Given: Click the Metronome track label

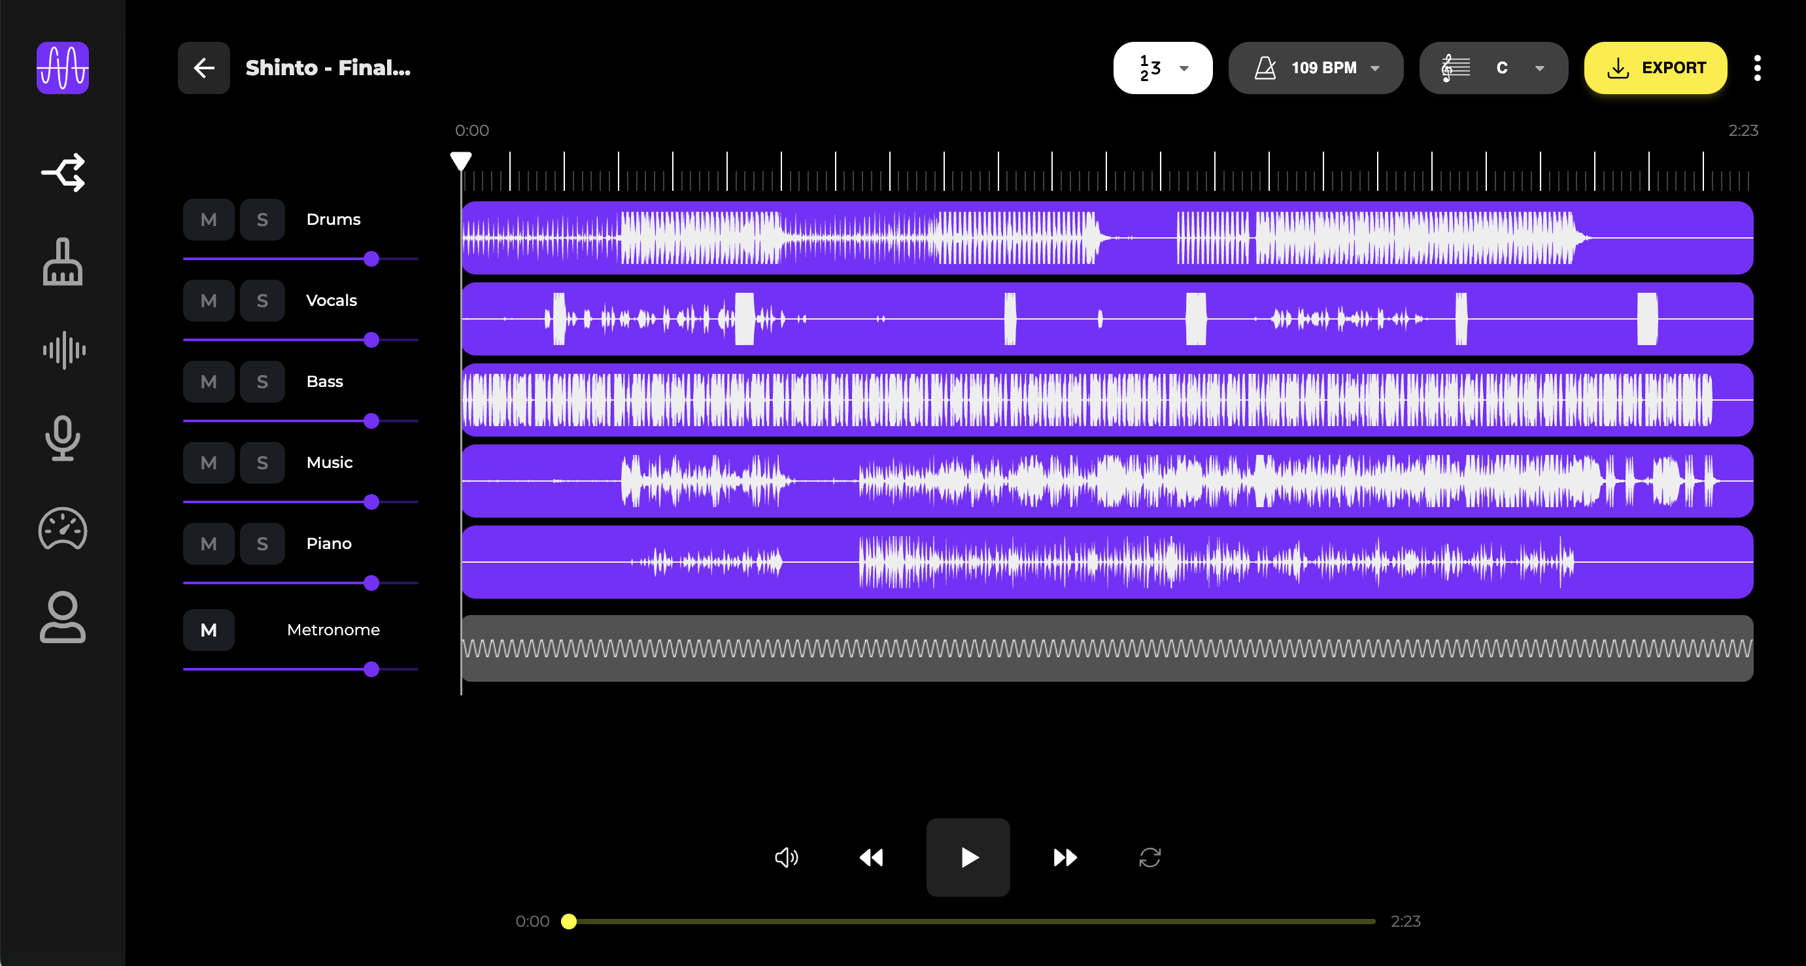Looking at the screenshot, I should (333, 630).
